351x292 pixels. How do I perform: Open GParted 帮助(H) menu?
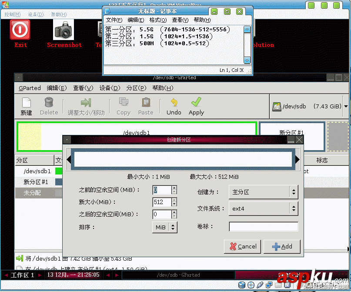point(163,88)
